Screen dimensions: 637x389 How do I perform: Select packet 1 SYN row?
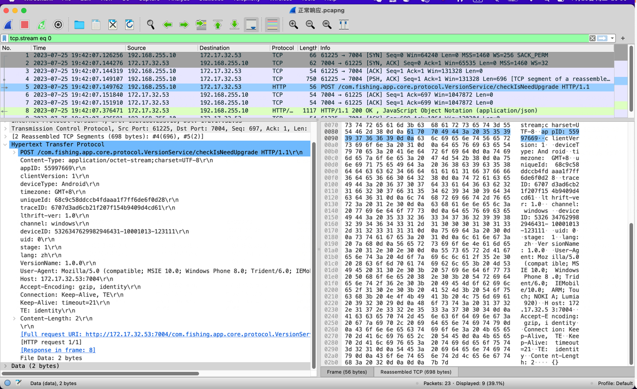click(x=307, y=55)
